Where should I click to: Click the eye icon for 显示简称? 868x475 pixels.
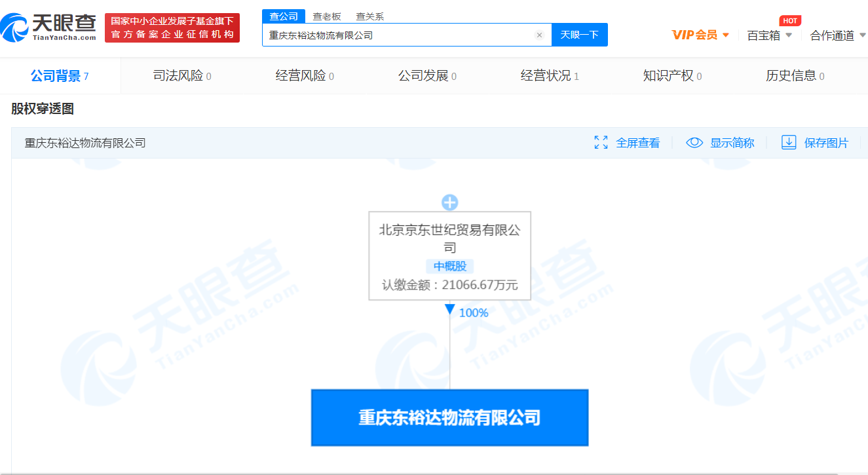[x=694, y=142]
